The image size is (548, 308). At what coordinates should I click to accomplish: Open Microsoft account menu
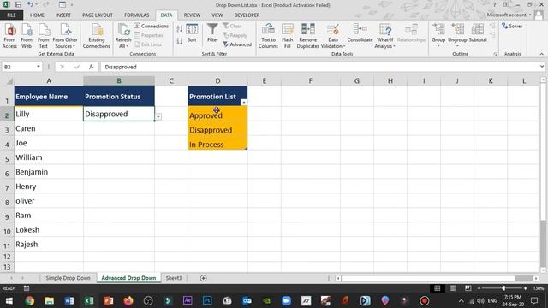(x=509, y=15)
